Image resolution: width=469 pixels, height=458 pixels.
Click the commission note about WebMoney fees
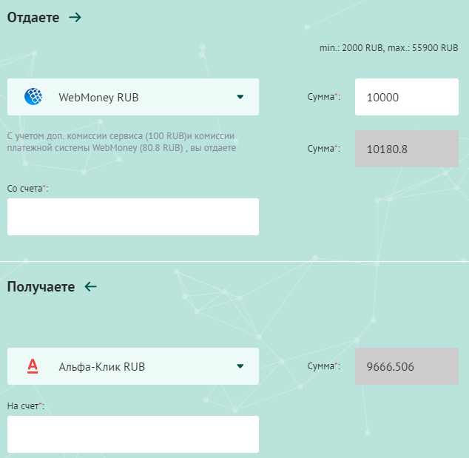121,142
